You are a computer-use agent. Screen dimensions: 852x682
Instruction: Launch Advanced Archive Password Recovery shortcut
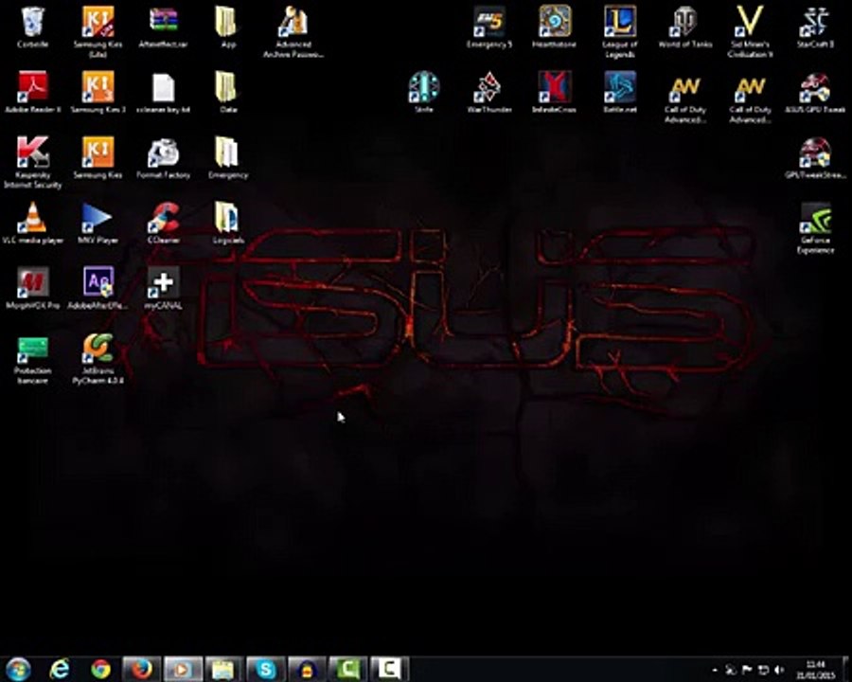tap(293, 31)
